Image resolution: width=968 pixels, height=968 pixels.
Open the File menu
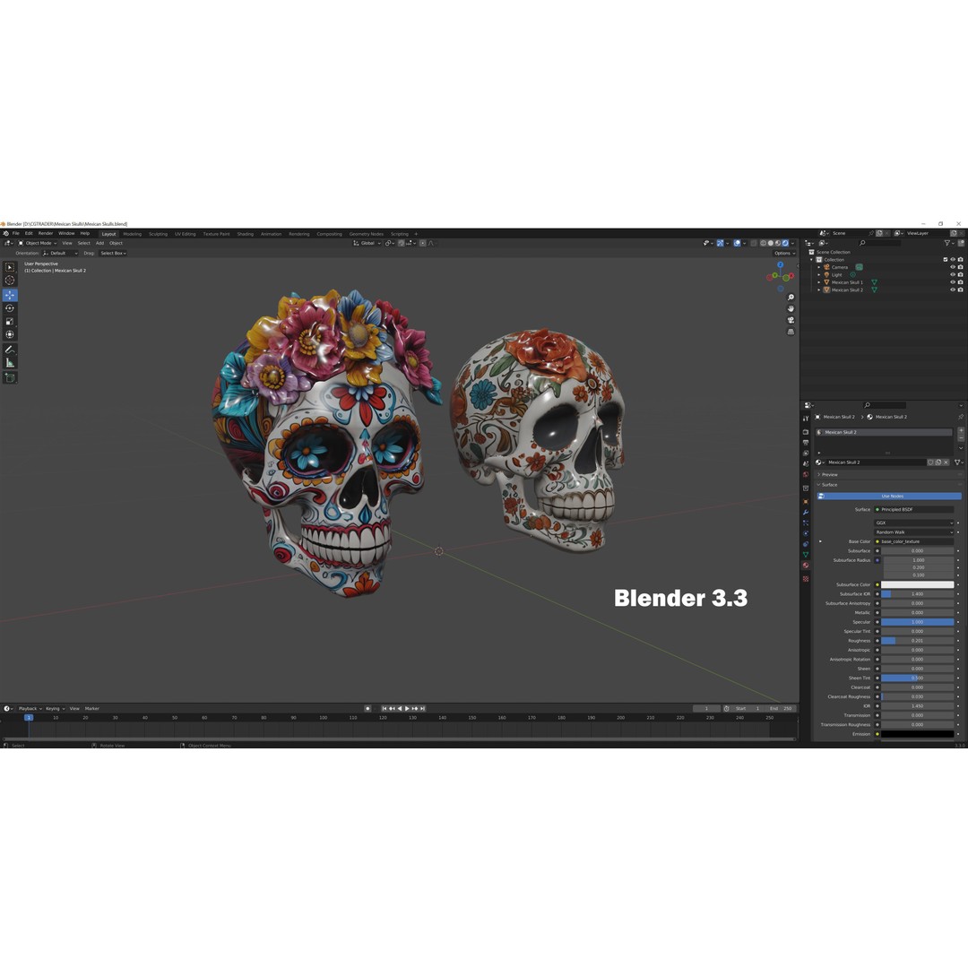click(16, 233)
